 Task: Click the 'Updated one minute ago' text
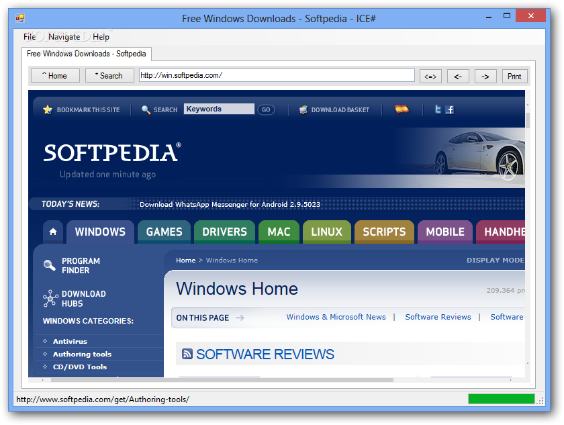(107, 175)
